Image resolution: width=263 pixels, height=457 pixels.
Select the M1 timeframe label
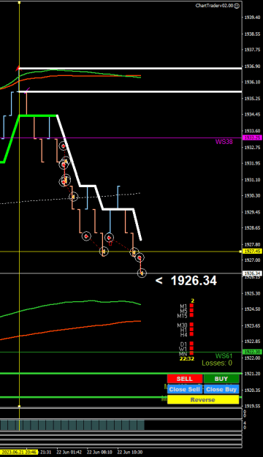pyautogui.click(x=183, y=306)
